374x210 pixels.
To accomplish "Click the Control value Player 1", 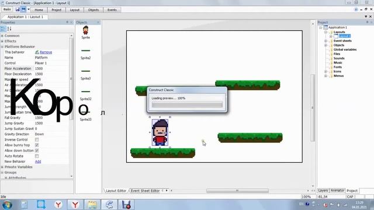I will 41,63.
